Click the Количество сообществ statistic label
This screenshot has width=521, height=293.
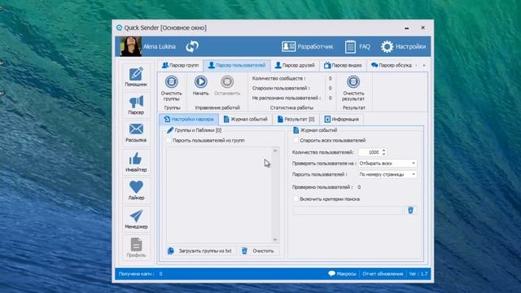click(x=278, y=78)
